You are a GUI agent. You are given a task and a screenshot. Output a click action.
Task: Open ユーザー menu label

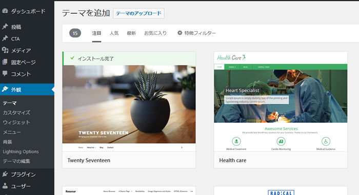point(21,186)
